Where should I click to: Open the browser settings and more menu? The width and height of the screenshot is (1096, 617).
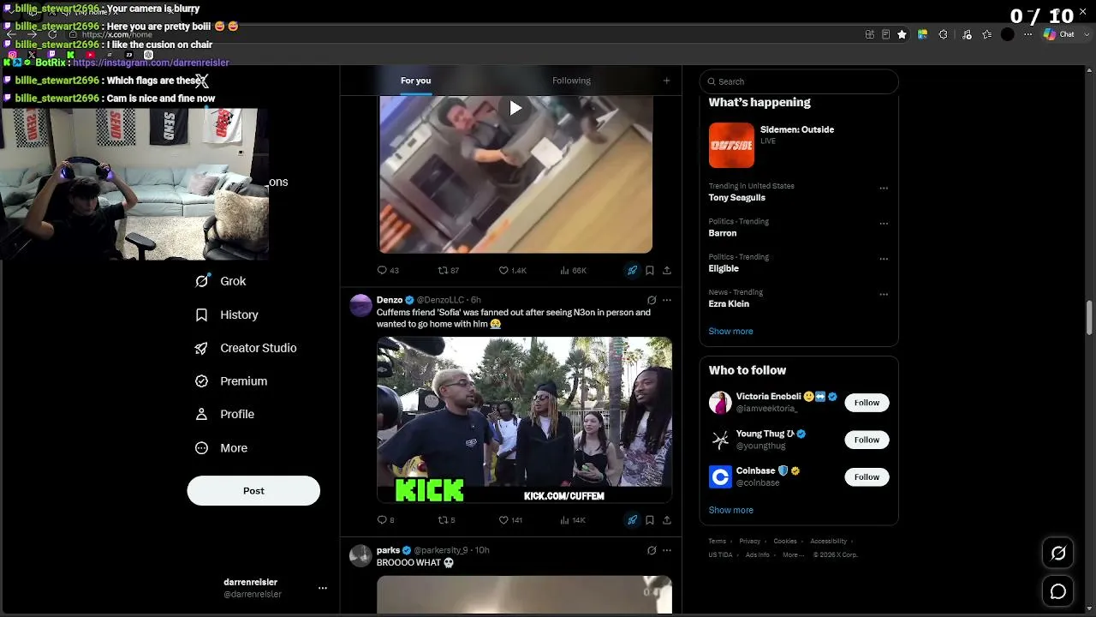click(1028, 34)
